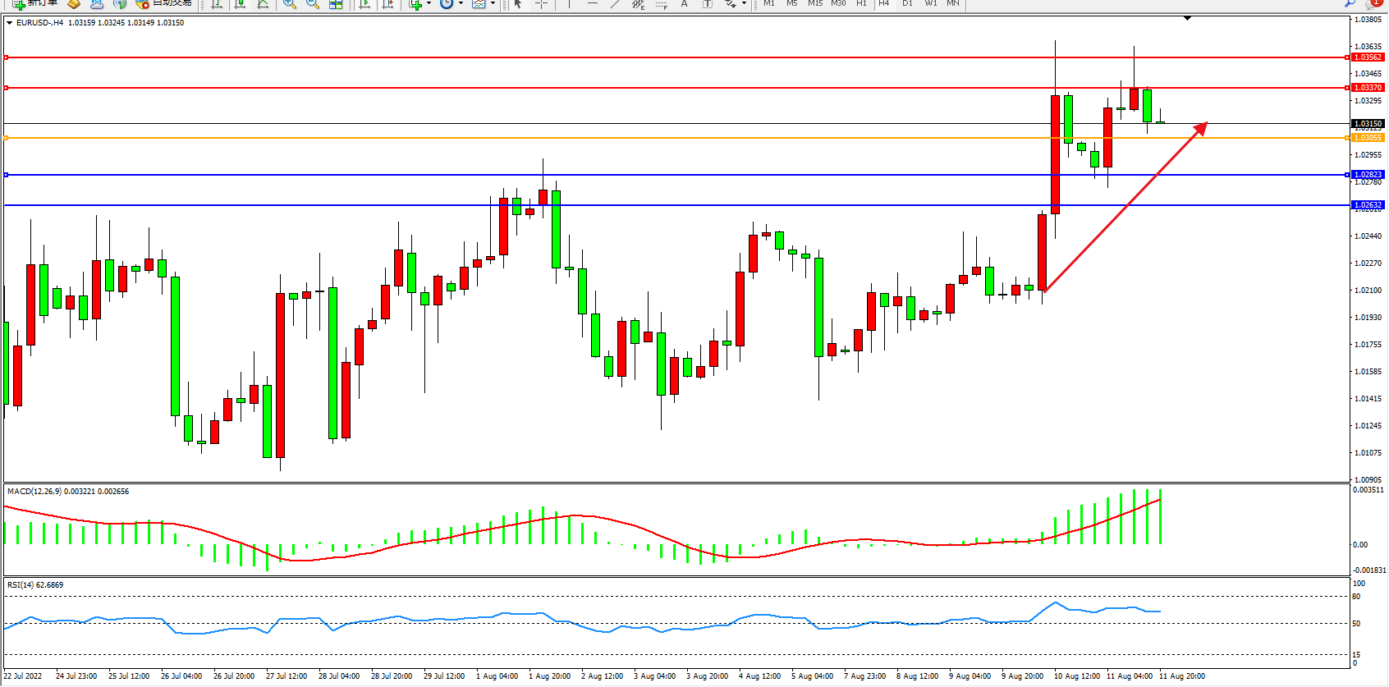Toggle the chart auto scroll button
The image size is (1389, 687).
[365, 4]
